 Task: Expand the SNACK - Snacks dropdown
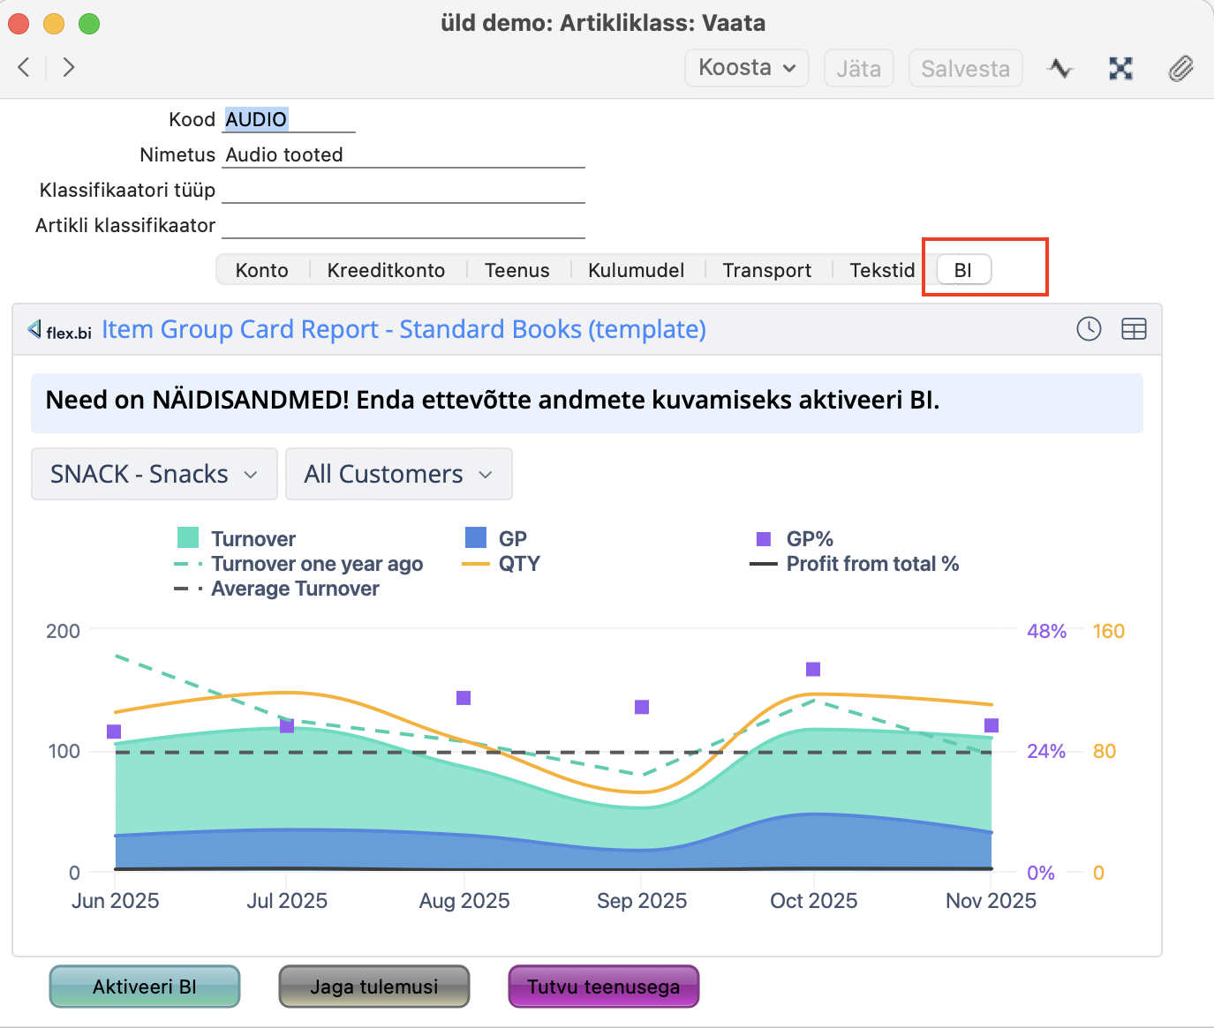[x=155, y=474]
